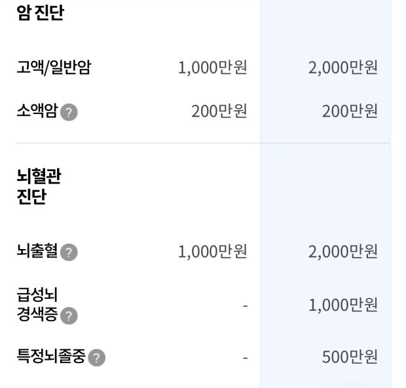406x388 pixels.
Task: Show help info for 급성뇌경색증
Action: pyautogui.click(x=69, y=316)
